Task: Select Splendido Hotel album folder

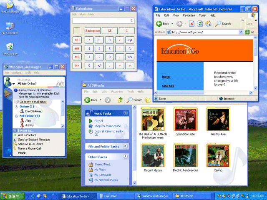Action: point(185,121)
